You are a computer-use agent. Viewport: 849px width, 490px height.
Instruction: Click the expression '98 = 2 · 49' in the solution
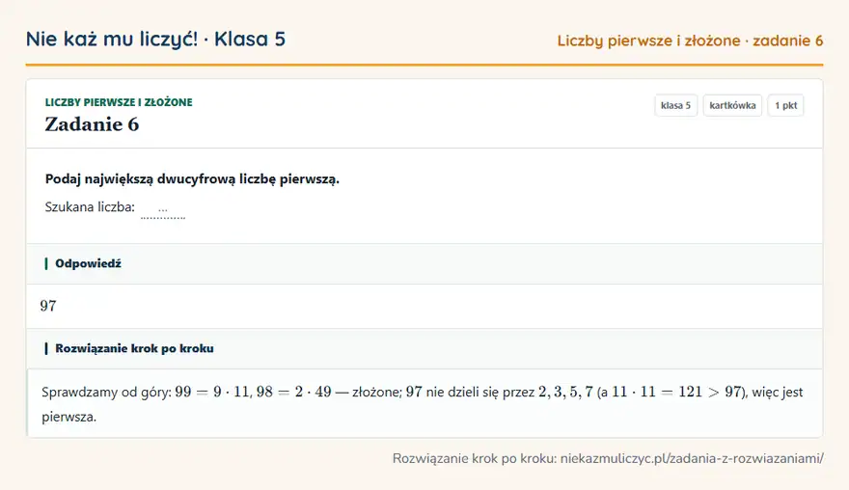pos(294,392)
